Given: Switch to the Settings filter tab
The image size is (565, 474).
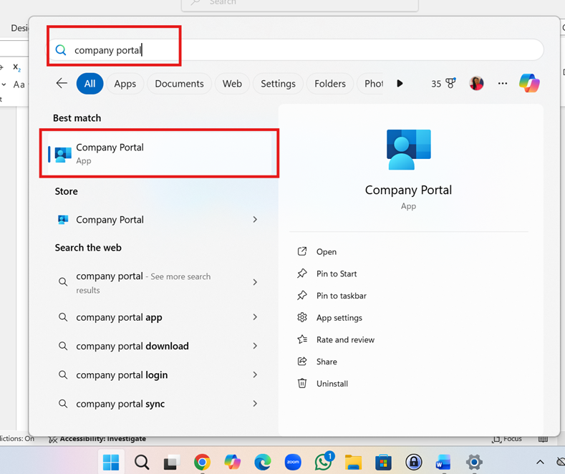Looking at the screenshot, I should coord(278,84).
